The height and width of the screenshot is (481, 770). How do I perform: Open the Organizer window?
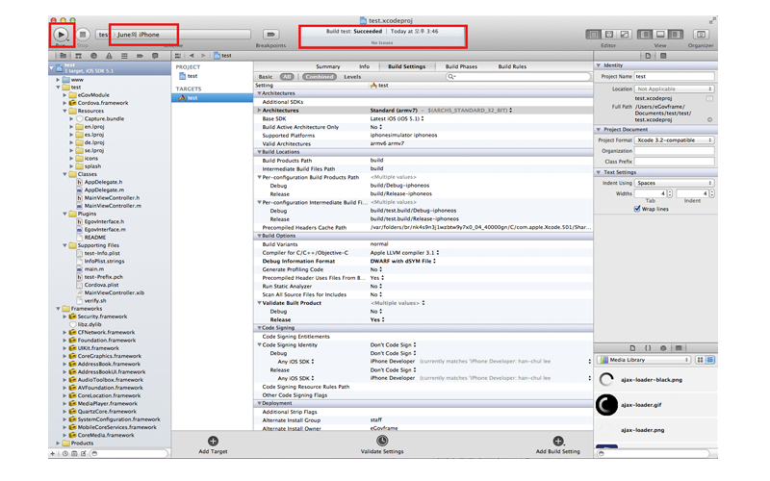click(x=701, y=35)
